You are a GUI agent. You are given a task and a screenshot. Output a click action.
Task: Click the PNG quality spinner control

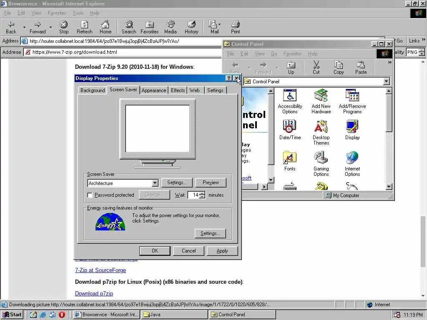422,52
